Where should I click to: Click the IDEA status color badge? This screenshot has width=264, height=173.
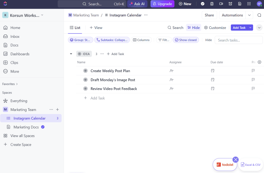click(x=84, y=54)
